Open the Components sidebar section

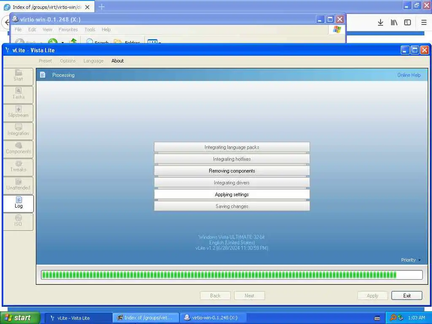(x=18, y=149)
